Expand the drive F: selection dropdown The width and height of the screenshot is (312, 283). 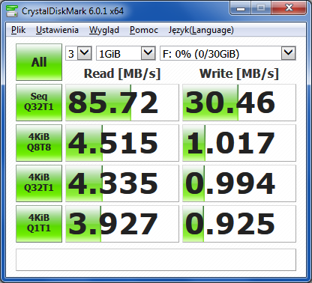tap(228, 53)
